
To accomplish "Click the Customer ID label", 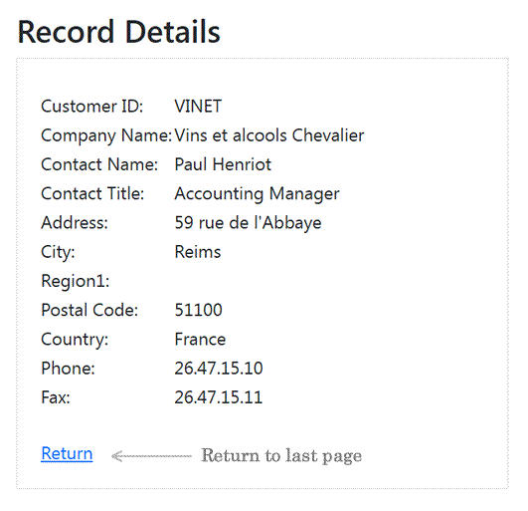I will tap(91, 107).
